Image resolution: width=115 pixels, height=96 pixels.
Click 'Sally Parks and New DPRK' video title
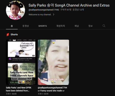[19, 89]
